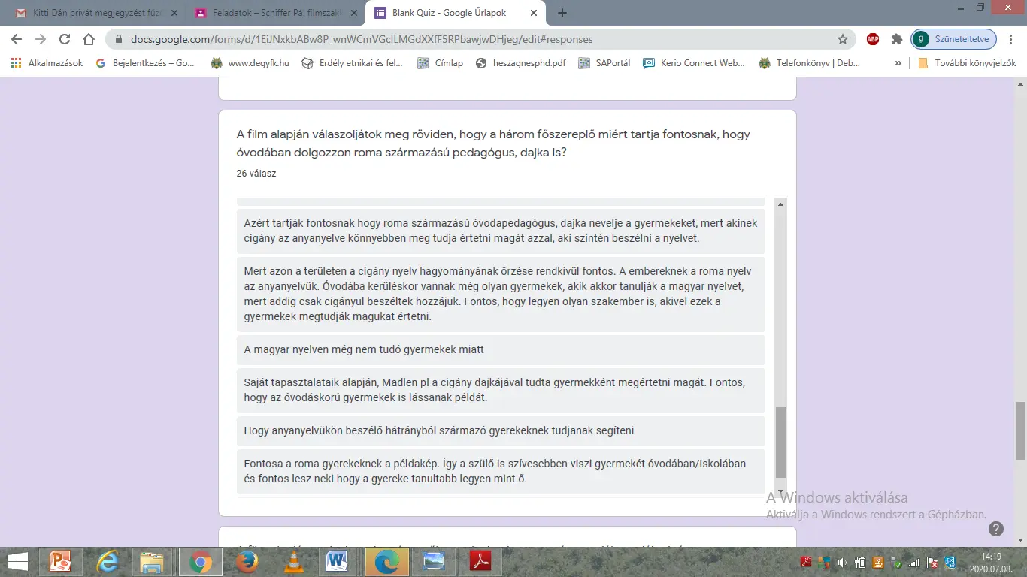Bookmark this page with the star icon
1027x577 pixels.
click(843, 39)
